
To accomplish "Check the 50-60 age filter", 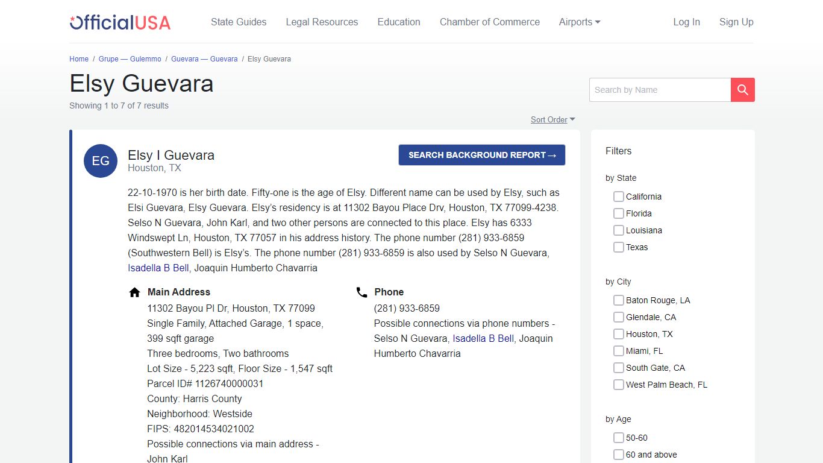I will [x=618, y=438].
